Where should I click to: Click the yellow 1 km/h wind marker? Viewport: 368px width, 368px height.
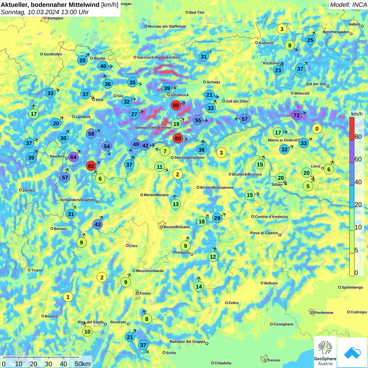point(68,297)
